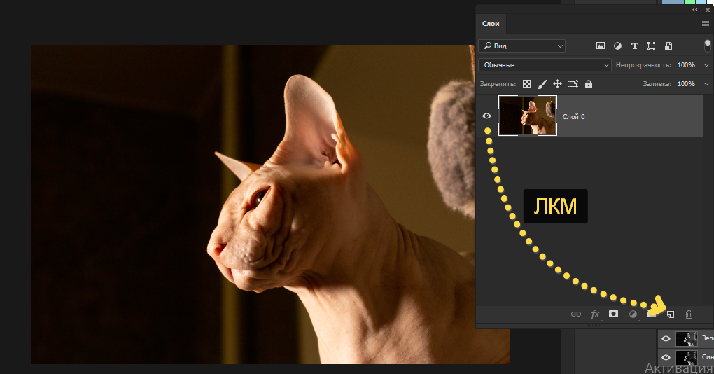The image size is (714, 374).
Task: Click the Непрозрачность 100% value field
Action: coord(687,65)
